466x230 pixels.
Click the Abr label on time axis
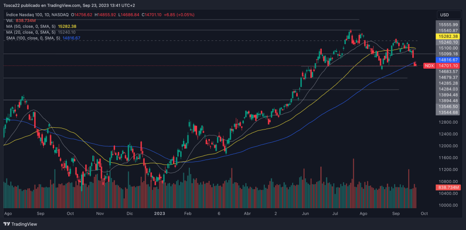(248, 213)
